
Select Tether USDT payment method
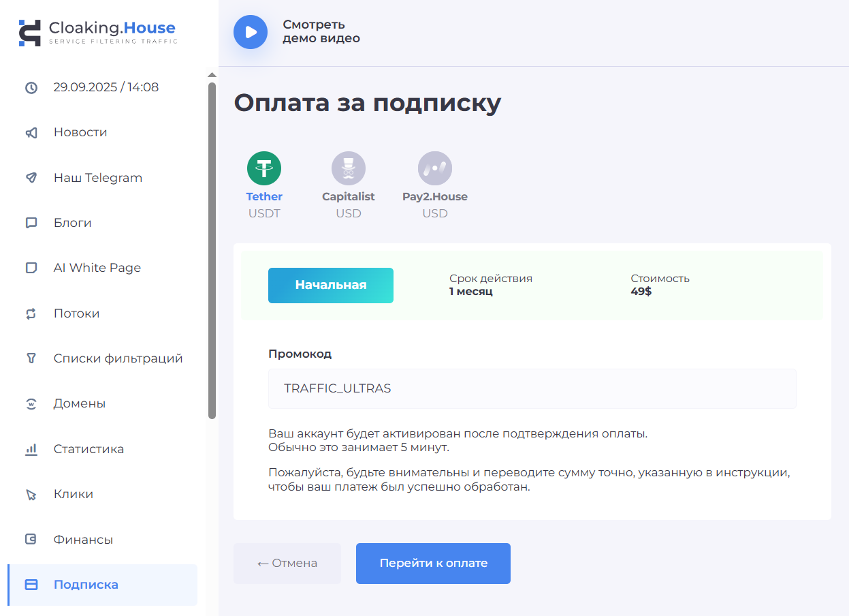point(264,168)
